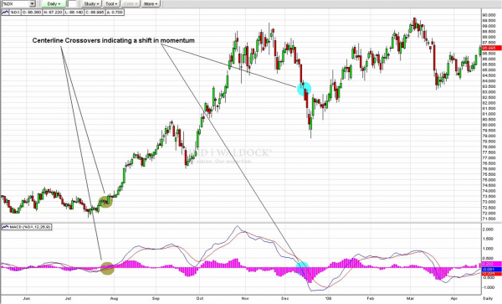Click the 80.000 price axis label
This screenshot has width=502, height=304.
click(489, 125)
